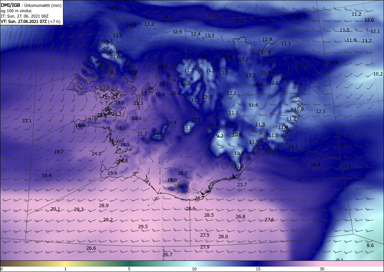Click the 10.2 value near the map's right margin

(378, 74)
